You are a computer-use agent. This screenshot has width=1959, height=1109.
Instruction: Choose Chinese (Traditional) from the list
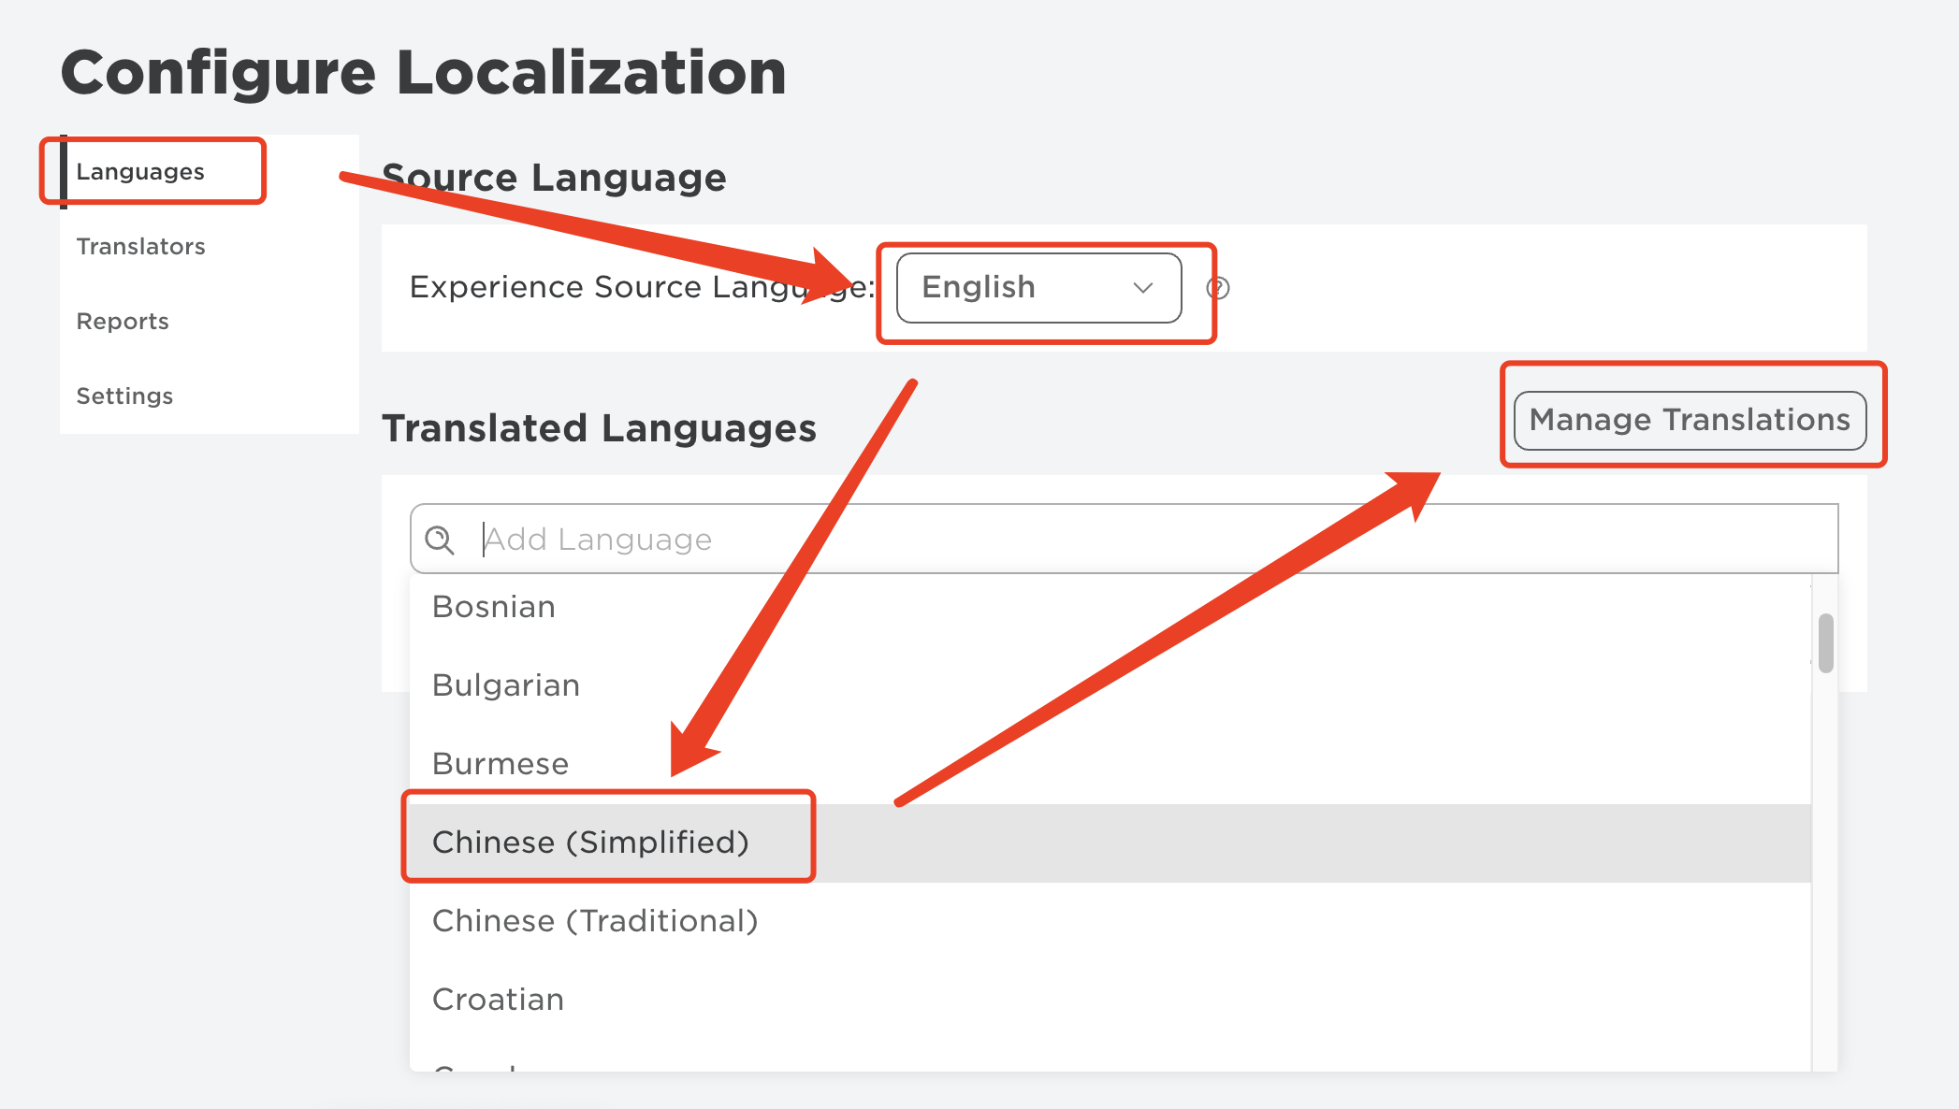(x=595, y=921)
